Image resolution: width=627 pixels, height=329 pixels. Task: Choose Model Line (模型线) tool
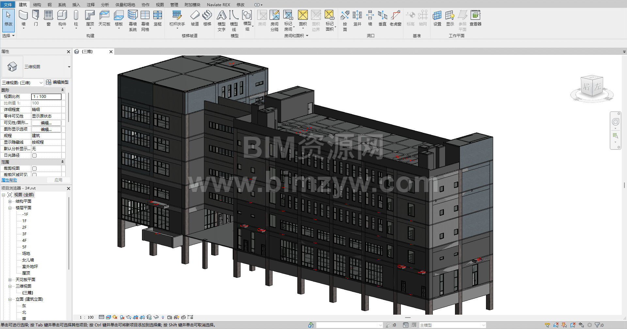[234, 21]
